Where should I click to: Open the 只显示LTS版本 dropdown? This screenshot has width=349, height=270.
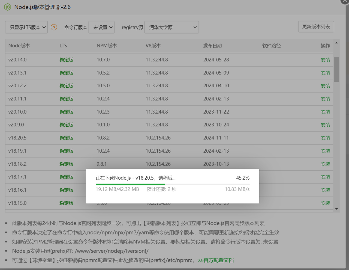(x=26, y=27)
